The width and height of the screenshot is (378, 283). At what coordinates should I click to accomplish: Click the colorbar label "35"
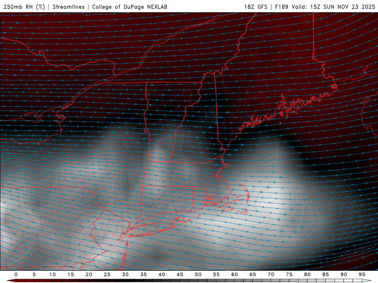tap(144, 275)
